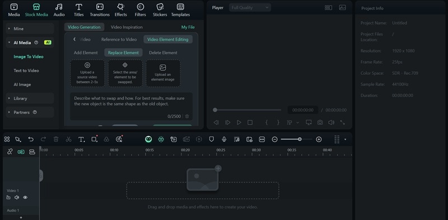Click the back chevron beside Video
448x220 pixels.
click(74, 39)
